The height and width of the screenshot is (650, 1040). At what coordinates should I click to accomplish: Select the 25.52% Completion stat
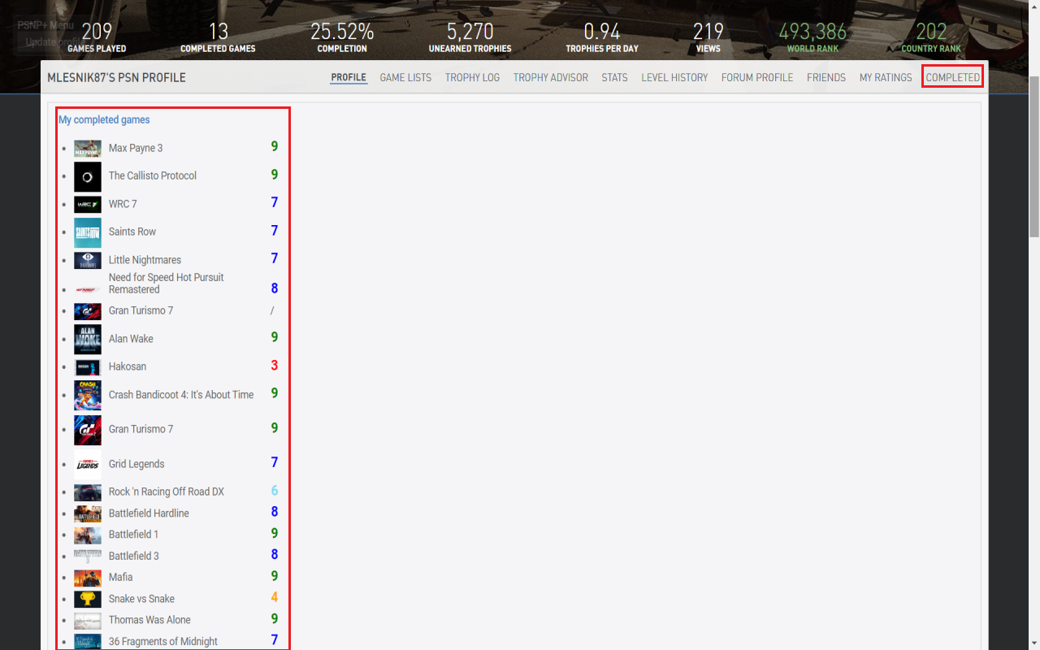pos(342,37)
